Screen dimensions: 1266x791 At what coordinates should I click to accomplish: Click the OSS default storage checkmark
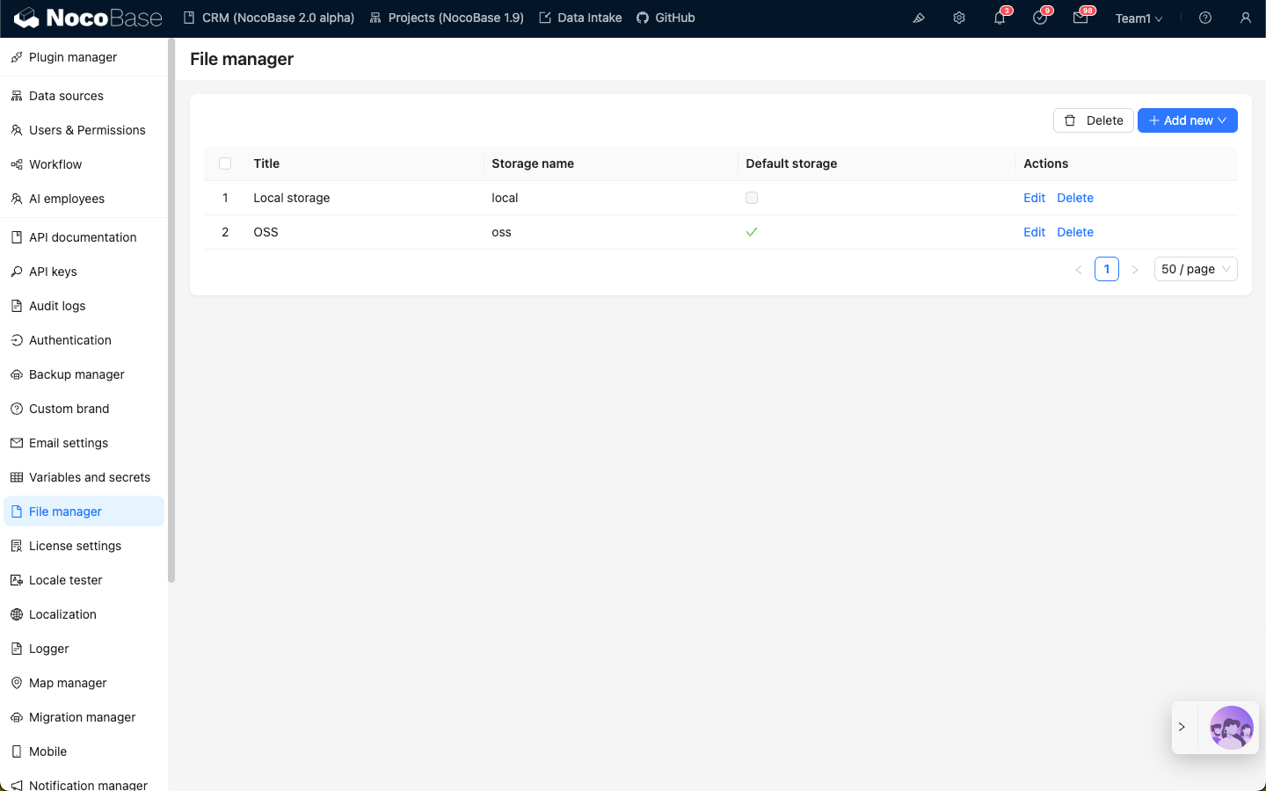(x=752, y=232)
